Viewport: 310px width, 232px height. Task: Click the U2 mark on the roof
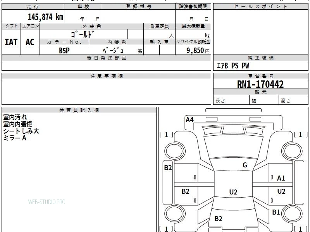click(233, 192)
